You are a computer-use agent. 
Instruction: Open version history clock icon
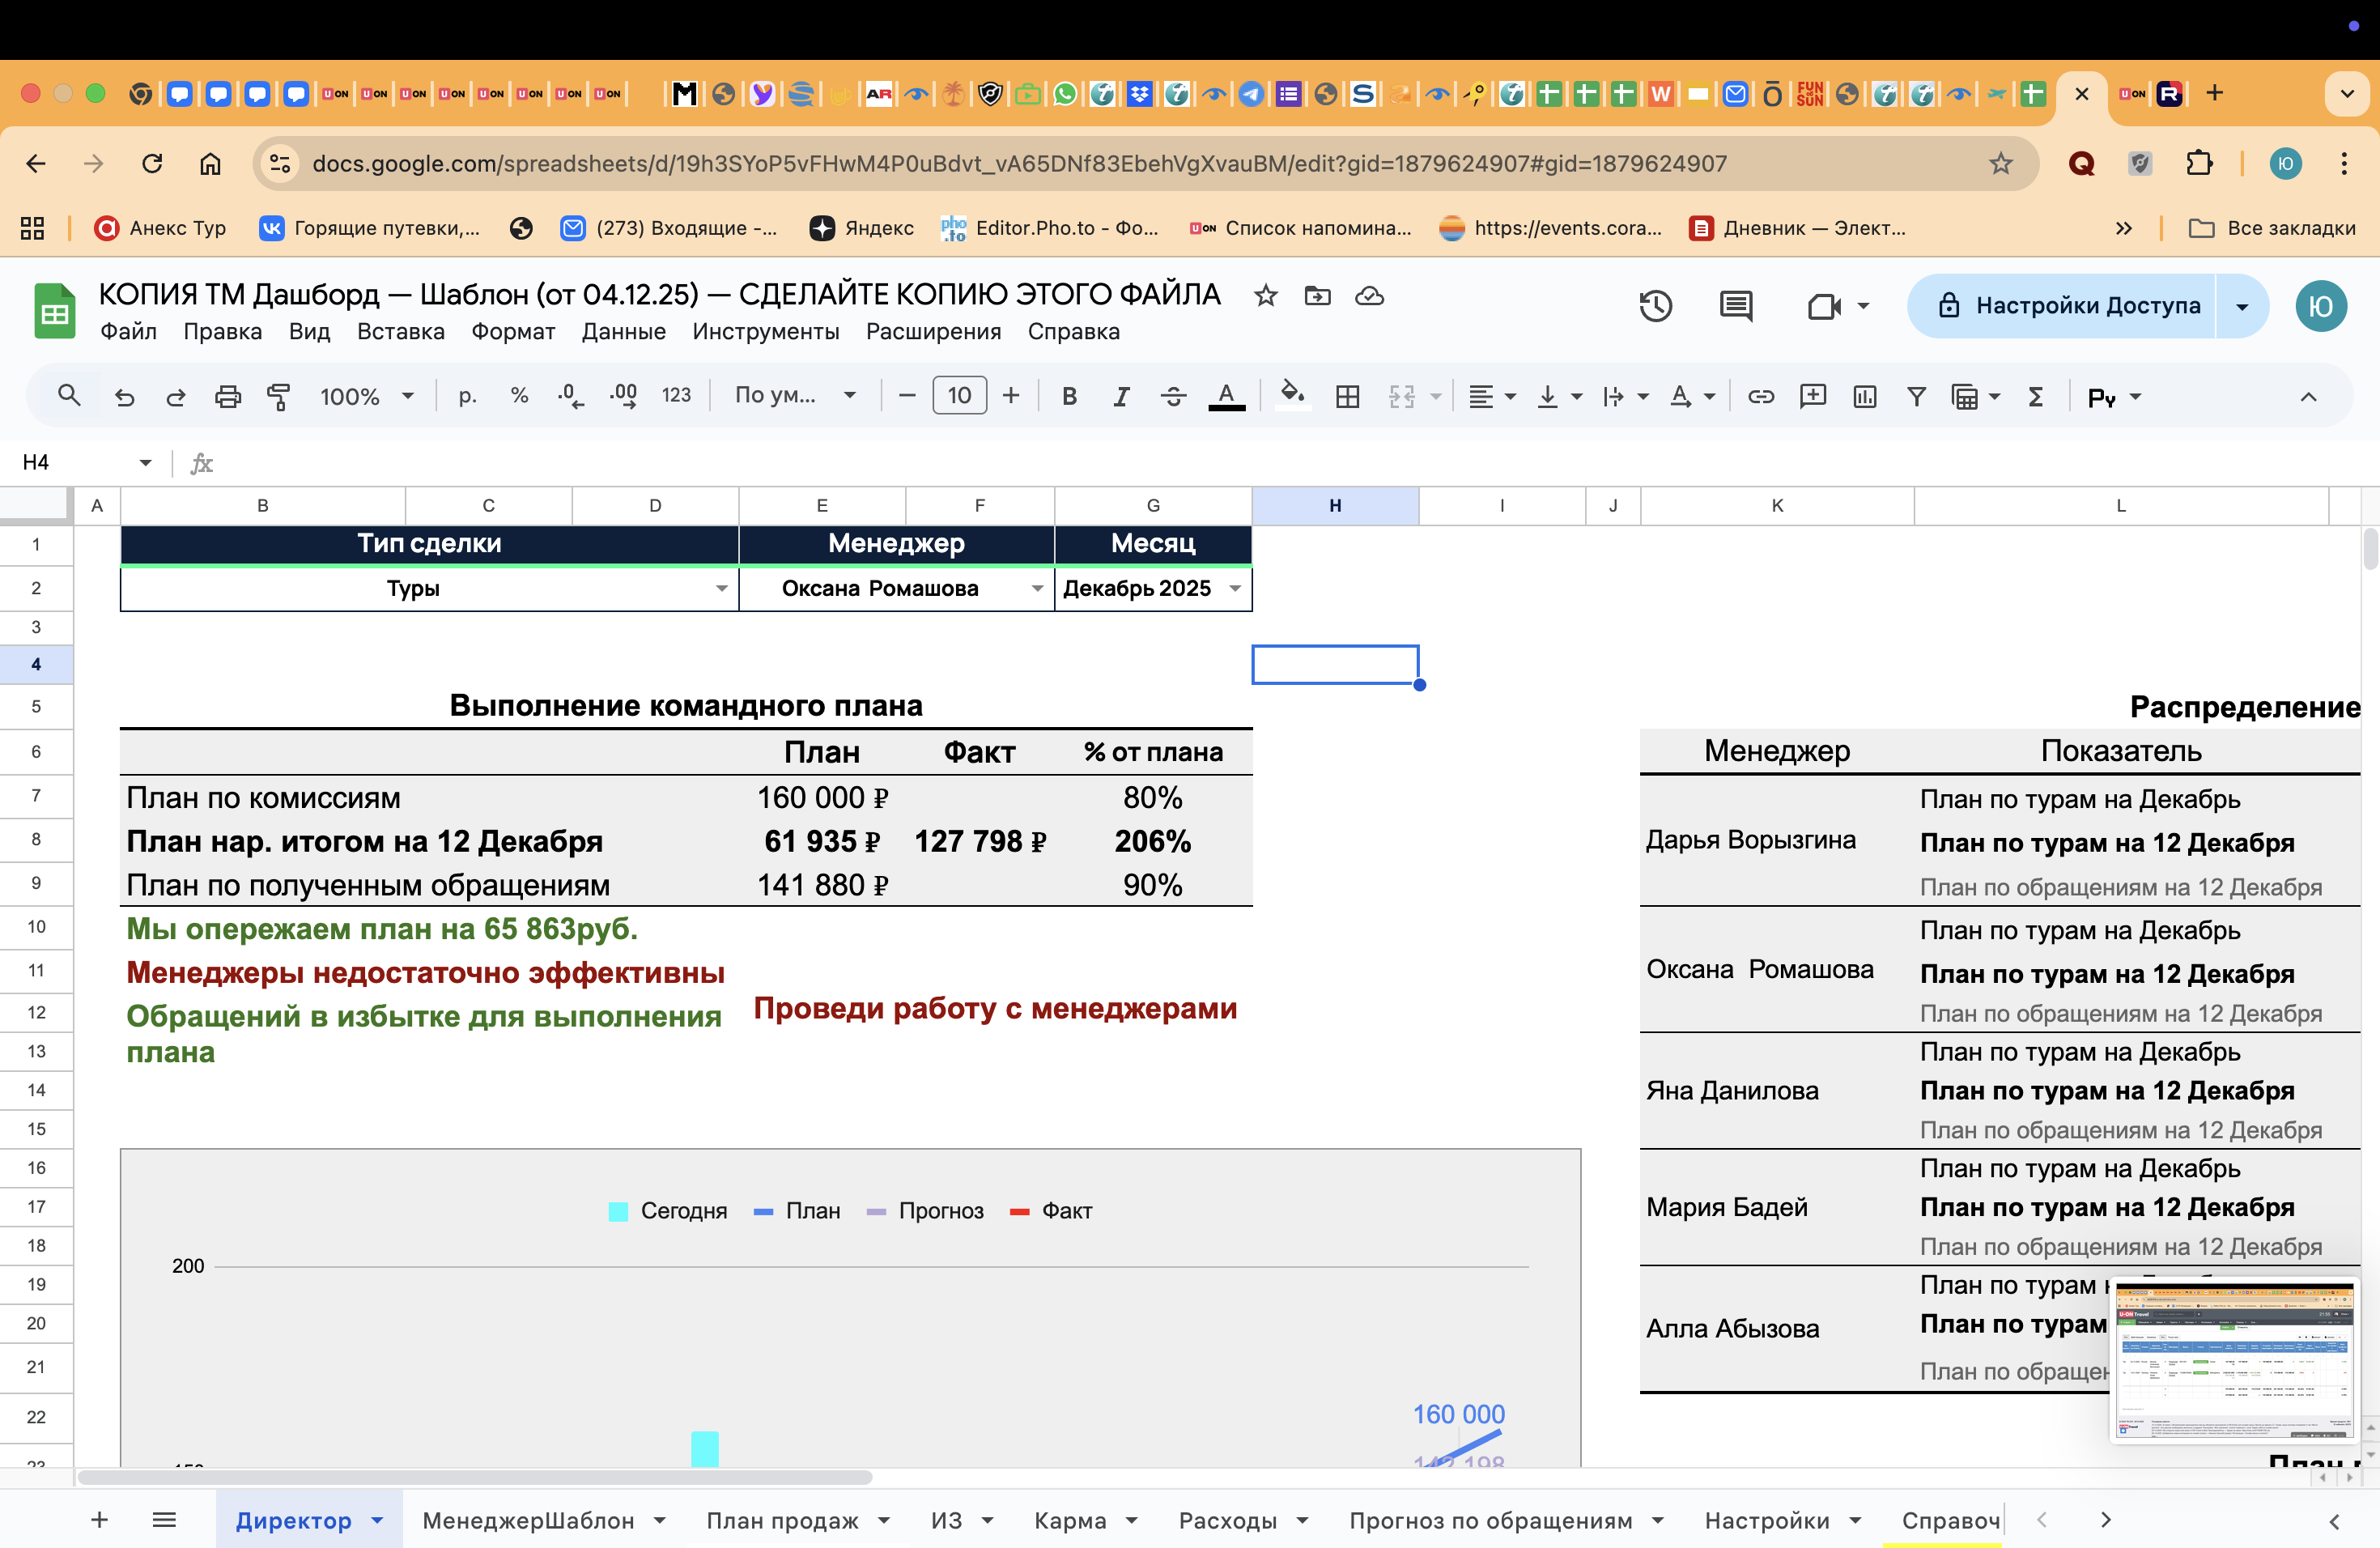pos(1655,306)
